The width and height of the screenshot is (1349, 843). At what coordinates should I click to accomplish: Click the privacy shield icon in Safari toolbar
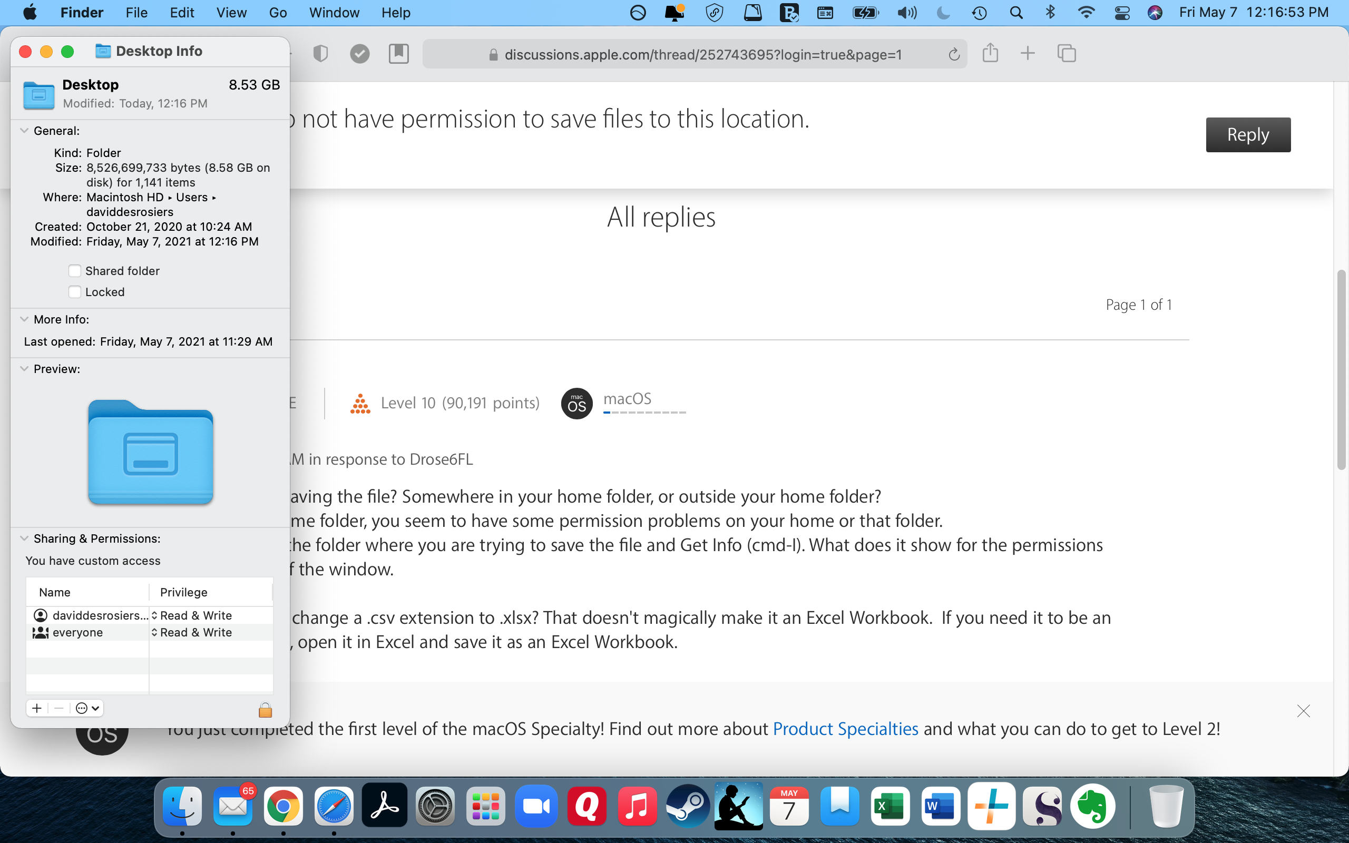click(x=320, y=54)
